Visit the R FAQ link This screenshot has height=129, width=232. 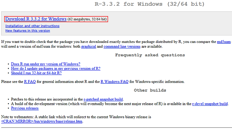(30, 82)
